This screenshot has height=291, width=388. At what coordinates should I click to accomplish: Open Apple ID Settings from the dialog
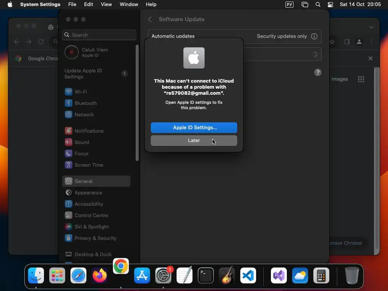194,127
